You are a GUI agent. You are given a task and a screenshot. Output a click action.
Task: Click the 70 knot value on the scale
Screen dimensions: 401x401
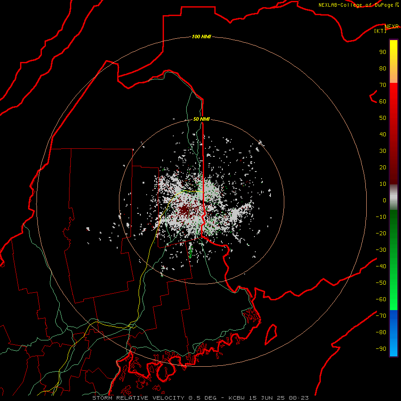[x=383, y=85]
